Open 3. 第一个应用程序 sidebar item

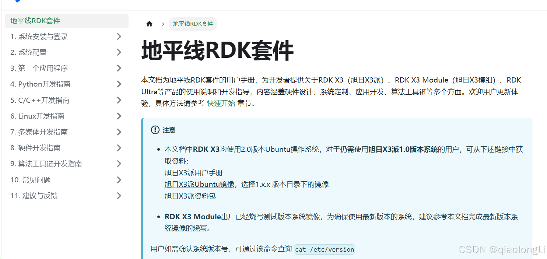(x=39, y=68)
